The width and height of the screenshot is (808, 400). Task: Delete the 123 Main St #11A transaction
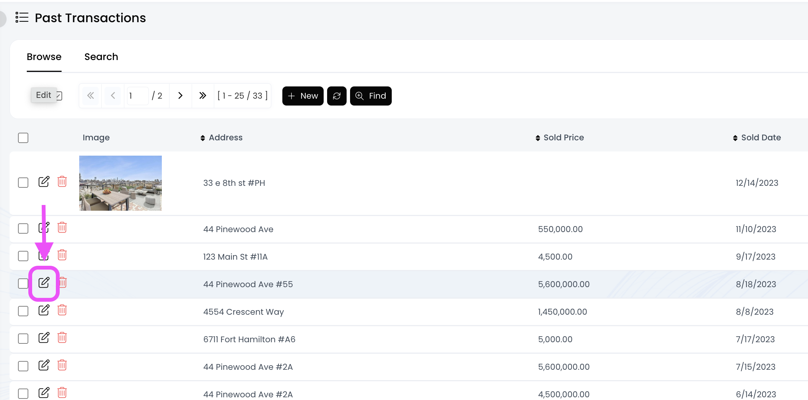coord(62,255)
